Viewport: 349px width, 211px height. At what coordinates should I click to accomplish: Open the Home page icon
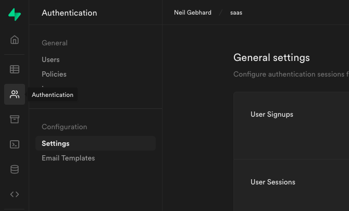[15, 40]
